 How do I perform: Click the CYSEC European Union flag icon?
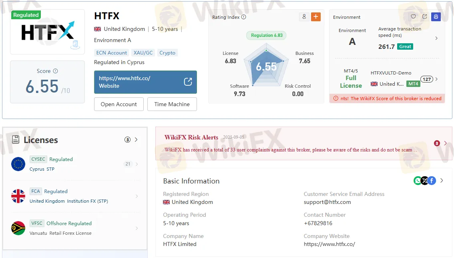18,164
